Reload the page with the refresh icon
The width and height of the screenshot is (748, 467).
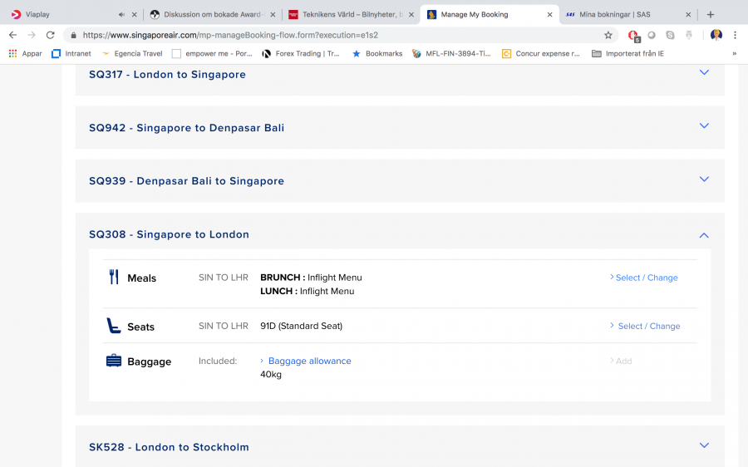point(50,35)
